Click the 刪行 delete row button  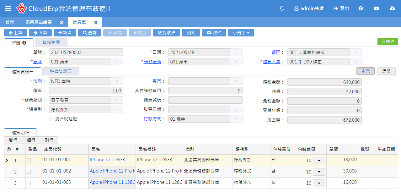(x=49, y=140)
